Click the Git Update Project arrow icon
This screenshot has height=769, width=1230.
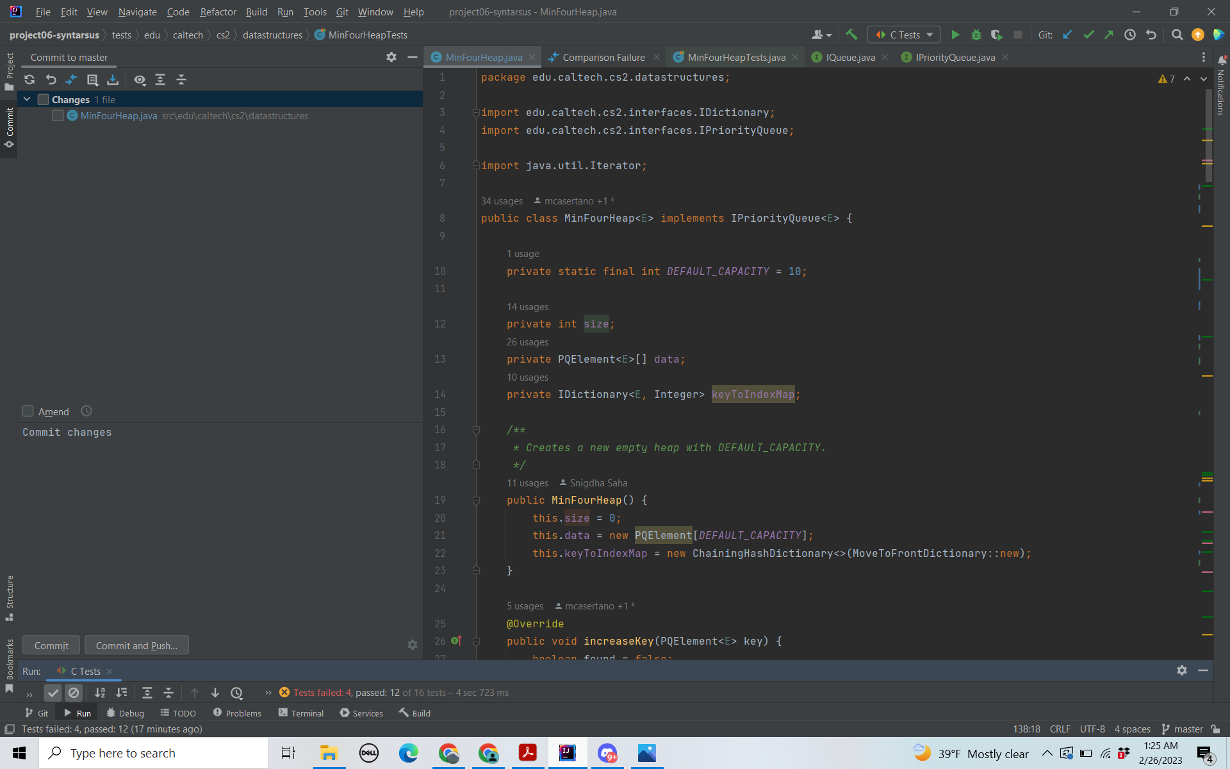tap(1067, 35)
